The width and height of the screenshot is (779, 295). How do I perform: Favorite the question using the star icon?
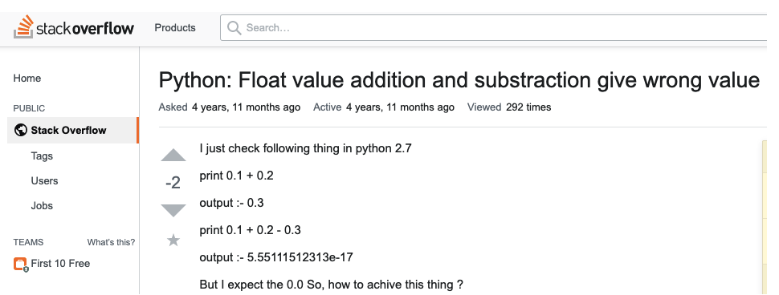173,240
